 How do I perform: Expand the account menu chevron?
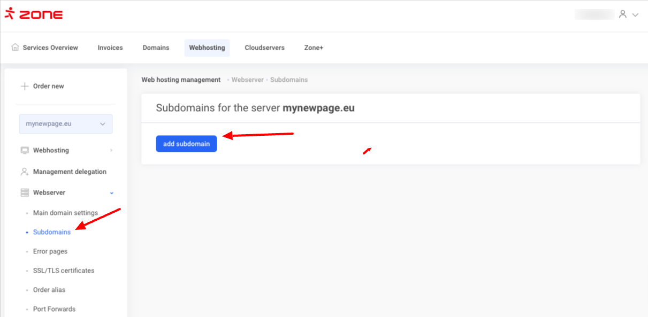click(x=636, y=15)
